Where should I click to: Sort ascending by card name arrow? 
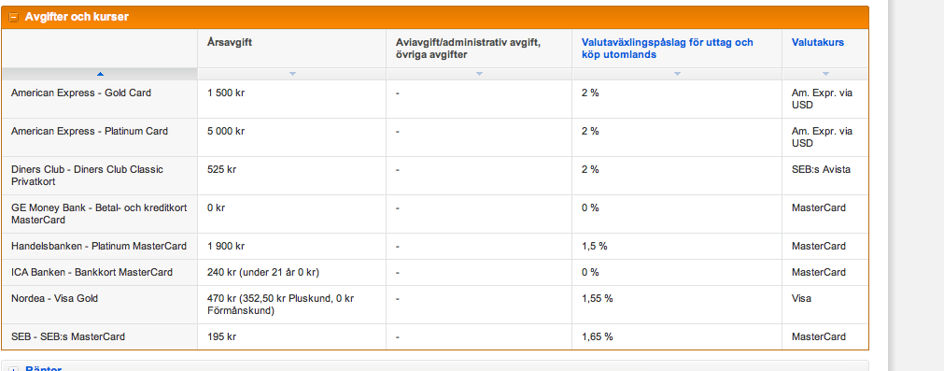pyautogui.click(x=100, y=74)
